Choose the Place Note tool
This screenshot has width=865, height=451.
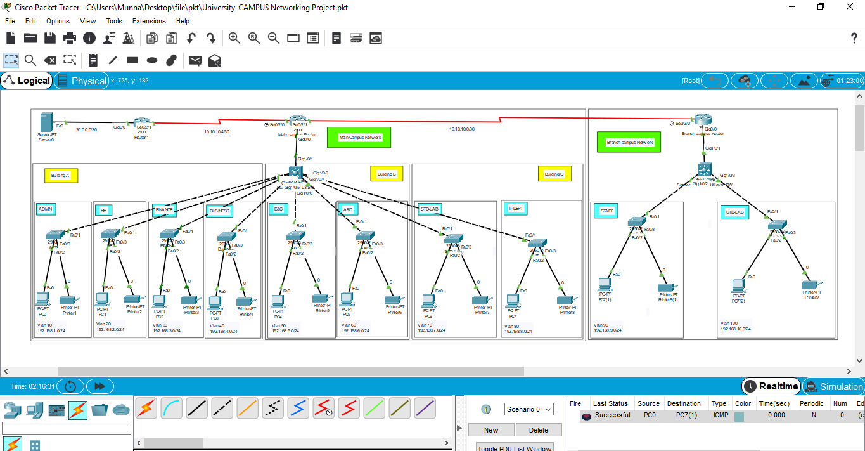pos(93,60)
